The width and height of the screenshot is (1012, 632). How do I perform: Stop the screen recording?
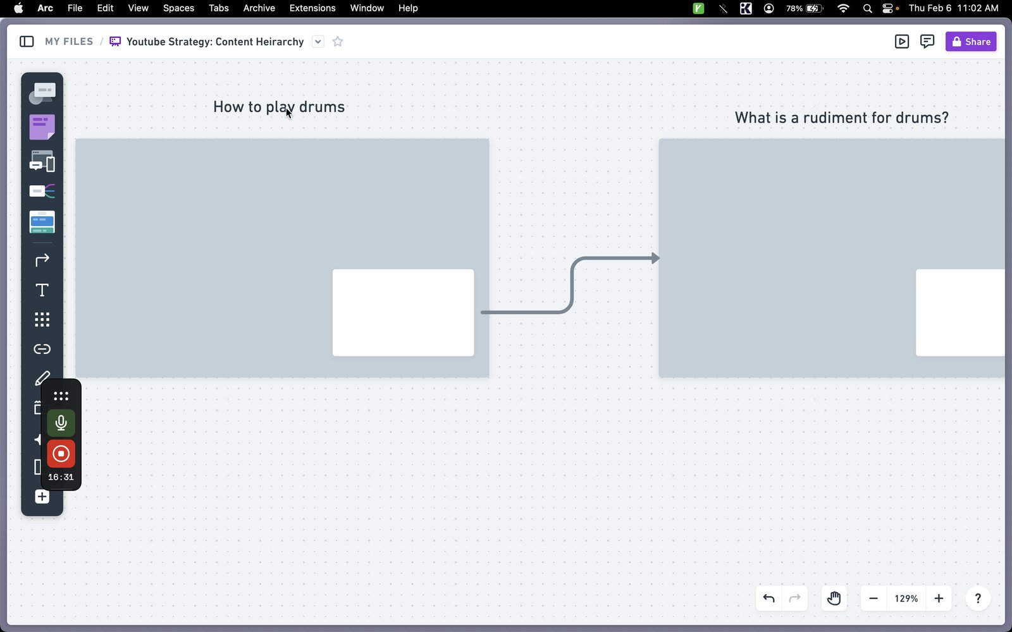(x=61, y=454)
